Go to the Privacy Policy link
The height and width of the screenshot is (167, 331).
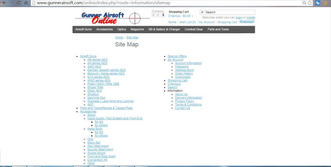coord(184,101)
